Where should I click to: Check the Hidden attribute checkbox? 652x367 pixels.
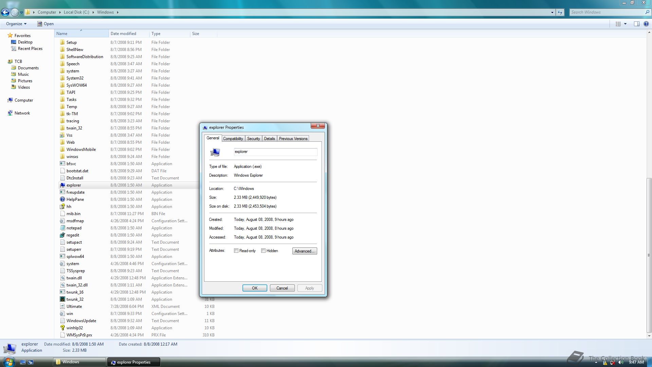(263, 251)
